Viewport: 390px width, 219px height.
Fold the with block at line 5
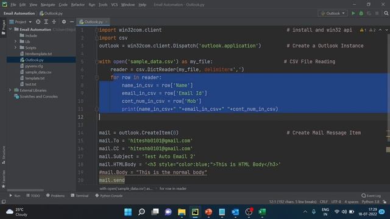(x=97, y=61)
